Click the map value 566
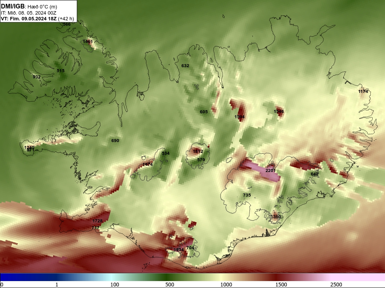 67,24
